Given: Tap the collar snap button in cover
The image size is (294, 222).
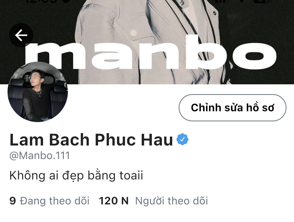Looking at the screenshot, I should 214,13.
